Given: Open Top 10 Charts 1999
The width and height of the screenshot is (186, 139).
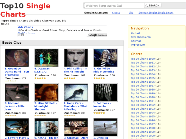Looking at the screenshot, I should (x=143, y=132).
